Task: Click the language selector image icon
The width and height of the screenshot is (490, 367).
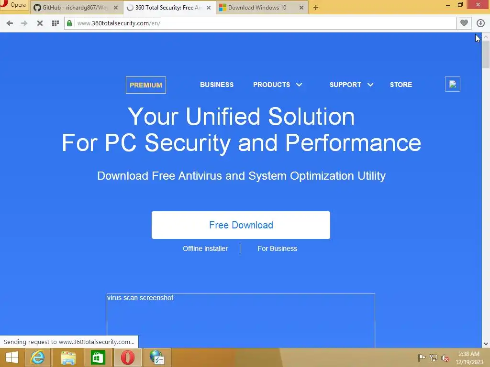Action: (x=453, y=84)
